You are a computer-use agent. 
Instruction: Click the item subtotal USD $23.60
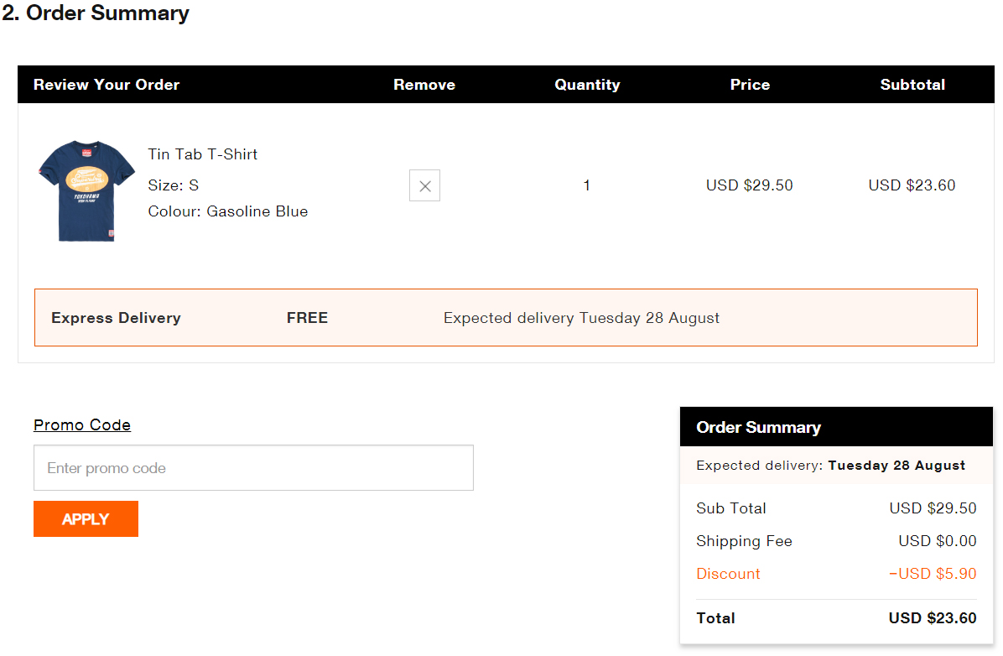(912, 185)
